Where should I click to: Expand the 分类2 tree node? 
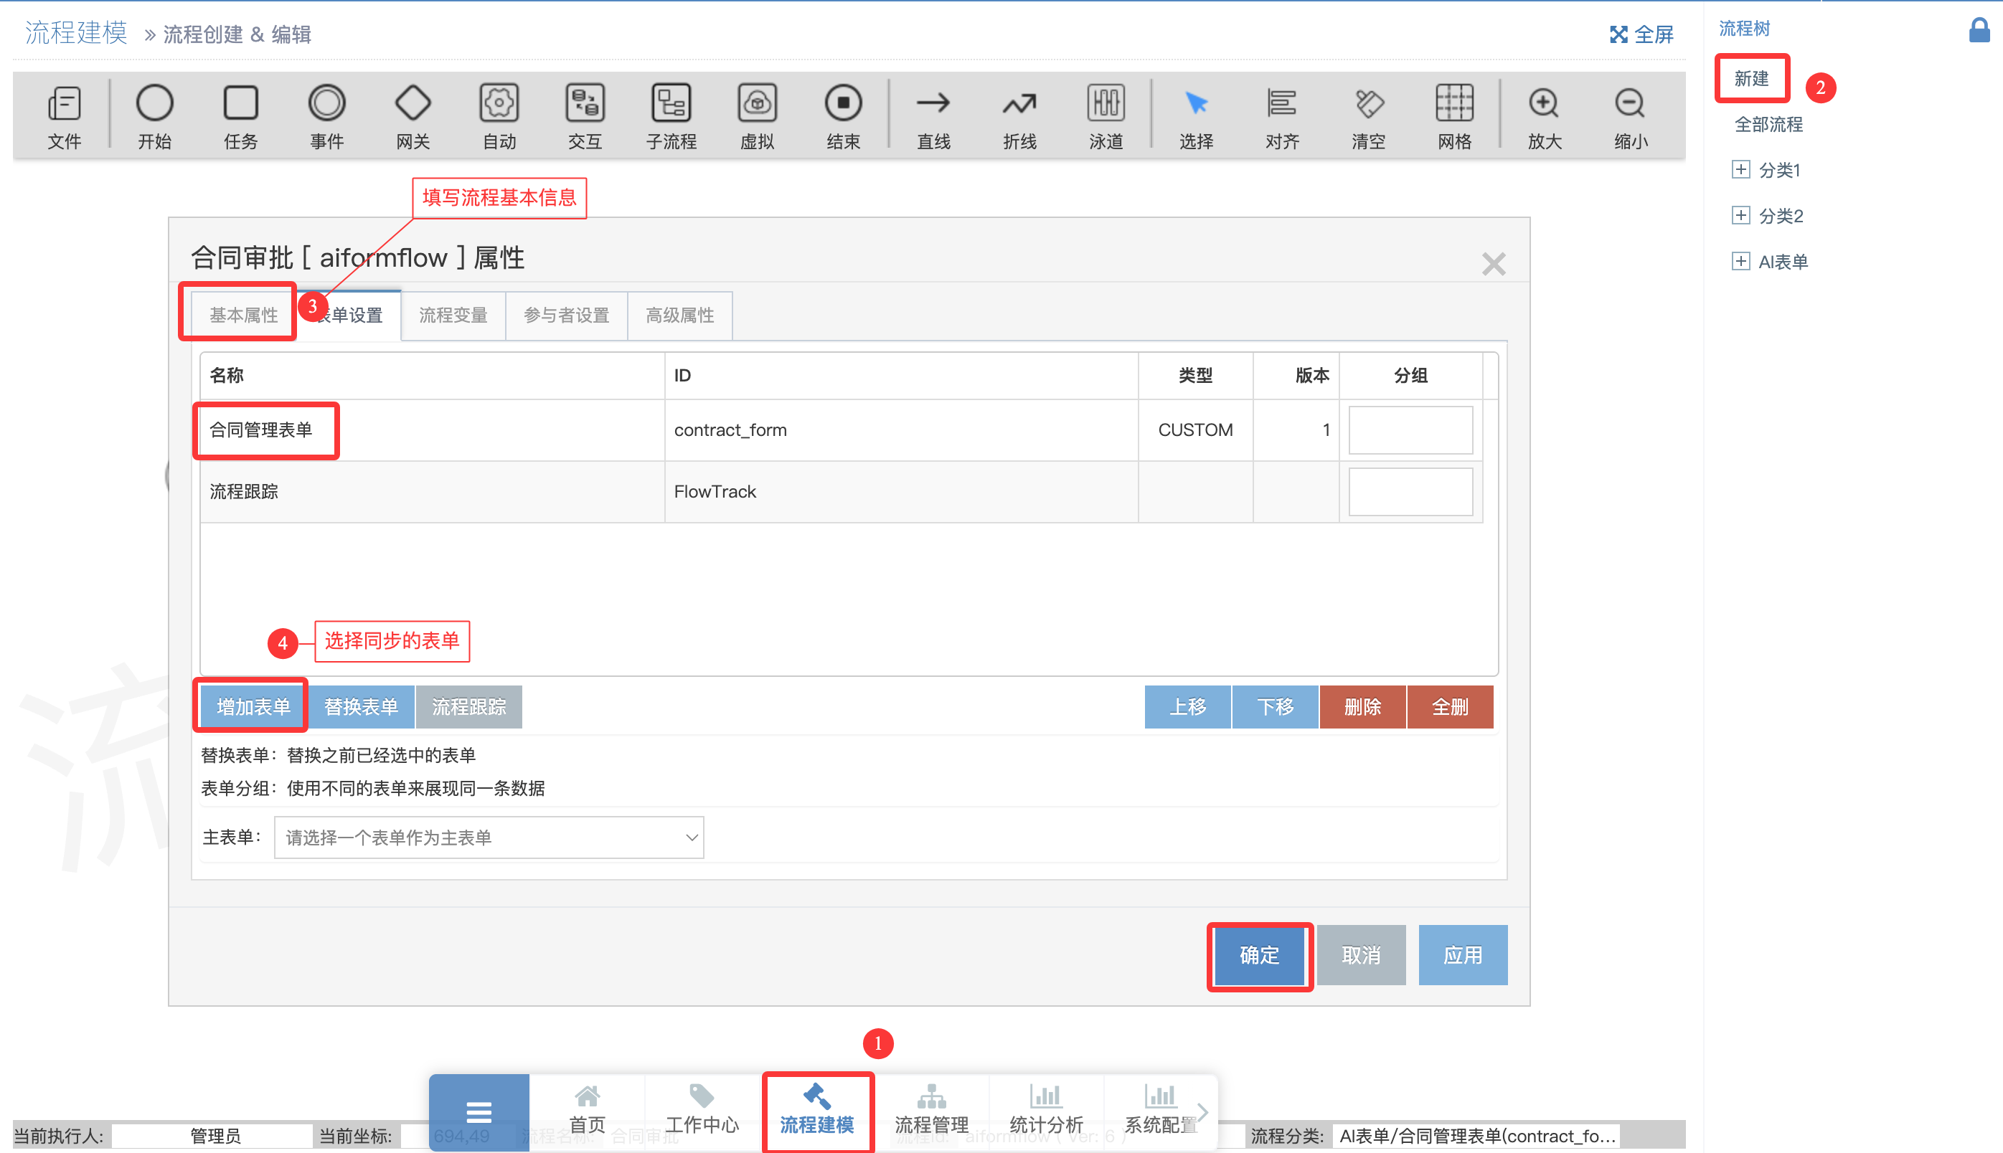click(x=1740, y=215)
